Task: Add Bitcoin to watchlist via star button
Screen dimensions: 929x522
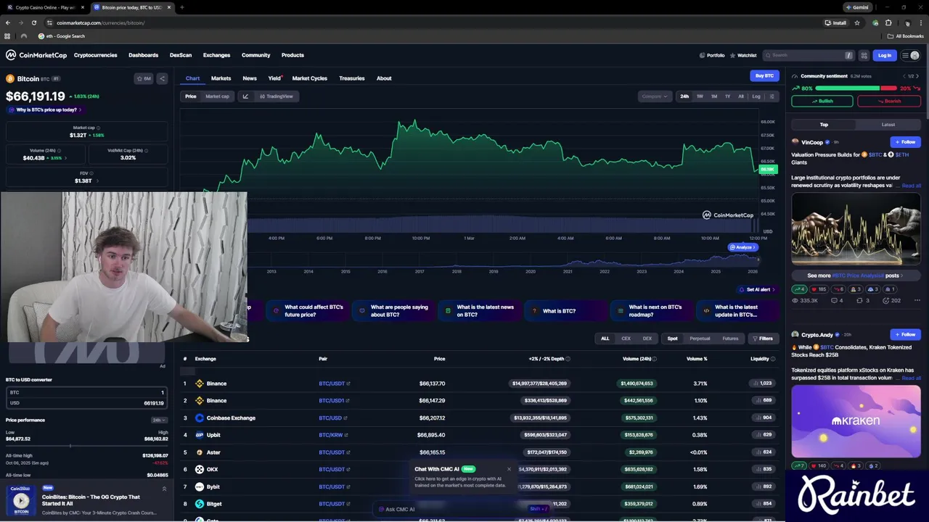Action: pyautogui.click(x=144, y=78)
